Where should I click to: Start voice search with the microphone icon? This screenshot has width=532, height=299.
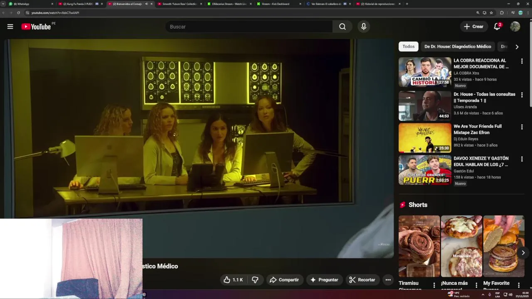click(x=364, y=27)
